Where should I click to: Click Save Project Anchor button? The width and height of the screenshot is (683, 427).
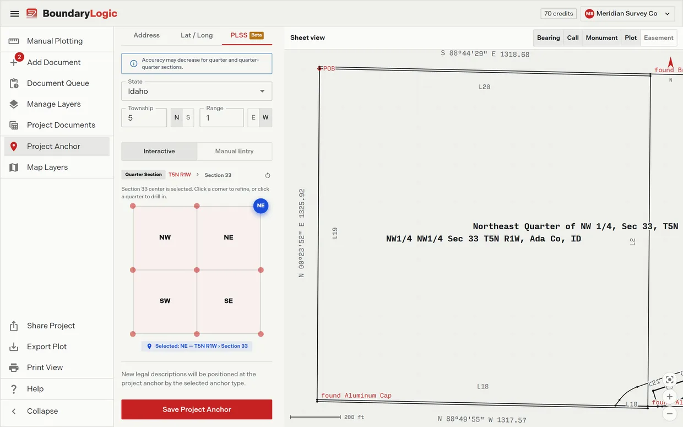[x=197, y=409]
